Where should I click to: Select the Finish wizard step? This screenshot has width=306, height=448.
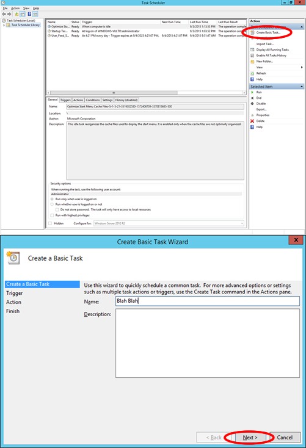[13, 311]
